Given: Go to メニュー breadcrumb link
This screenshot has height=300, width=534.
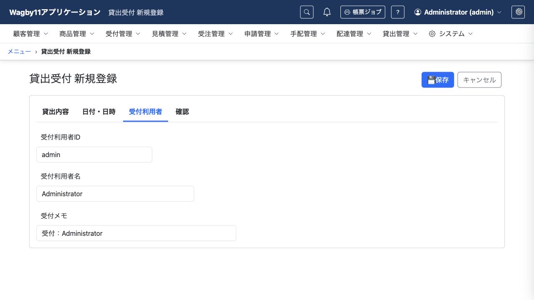Looking at the screenshot, I should coord(19,52).
